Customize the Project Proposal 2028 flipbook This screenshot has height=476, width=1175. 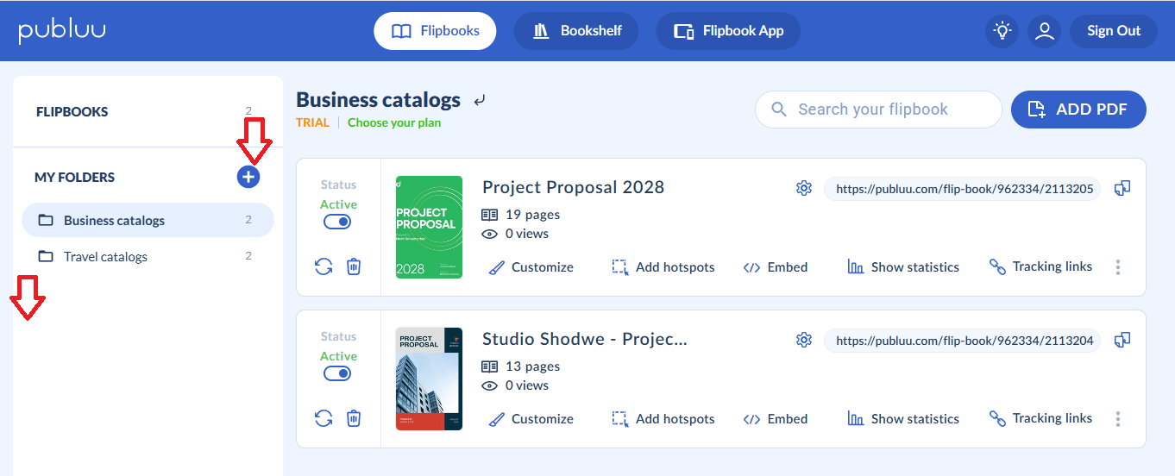coord(531,267)
